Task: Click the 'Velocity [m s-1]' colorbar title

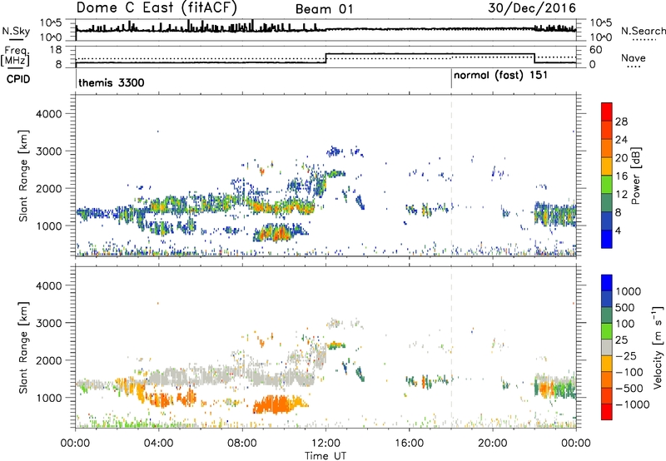Action: click(x=658, y=347)
